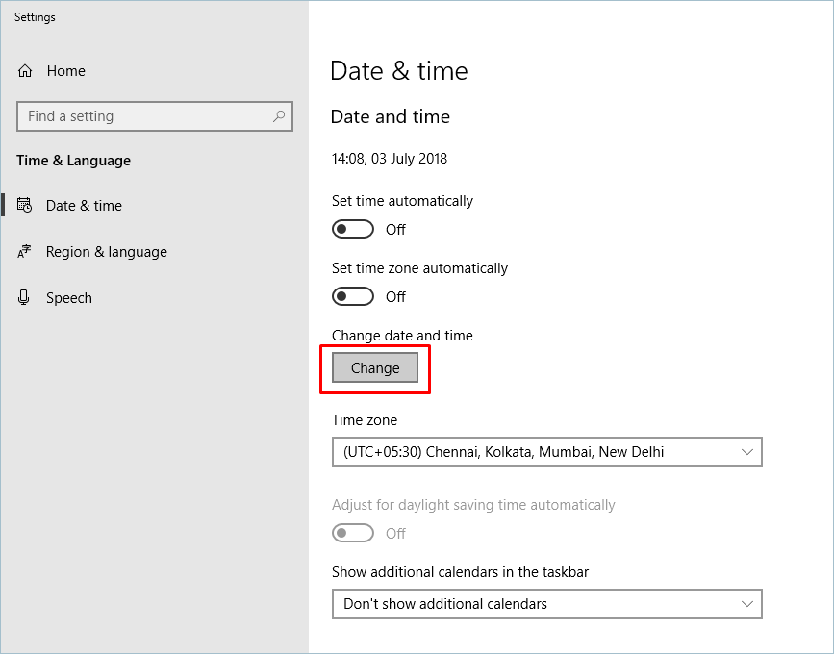Click the chevron on Don't show additional calendars
Image resolution: width=834 pixels, height=654 pixels.
click(x=747, y=604)
